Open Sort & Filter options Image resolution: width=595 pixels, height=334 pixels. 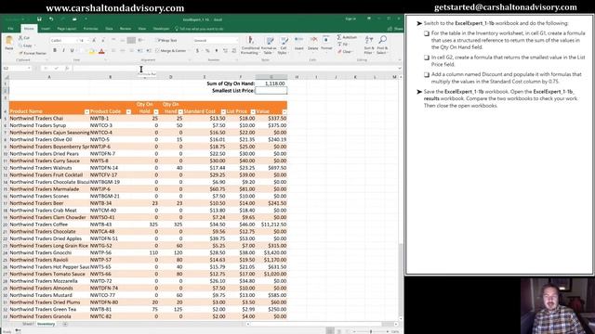(x=369, y=45)
